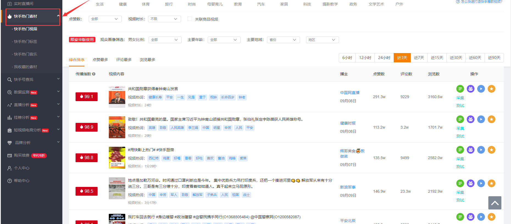511x224 pixels.
Task: Switch to the 浏览最多 sort tab
Action: pos(148,60)
